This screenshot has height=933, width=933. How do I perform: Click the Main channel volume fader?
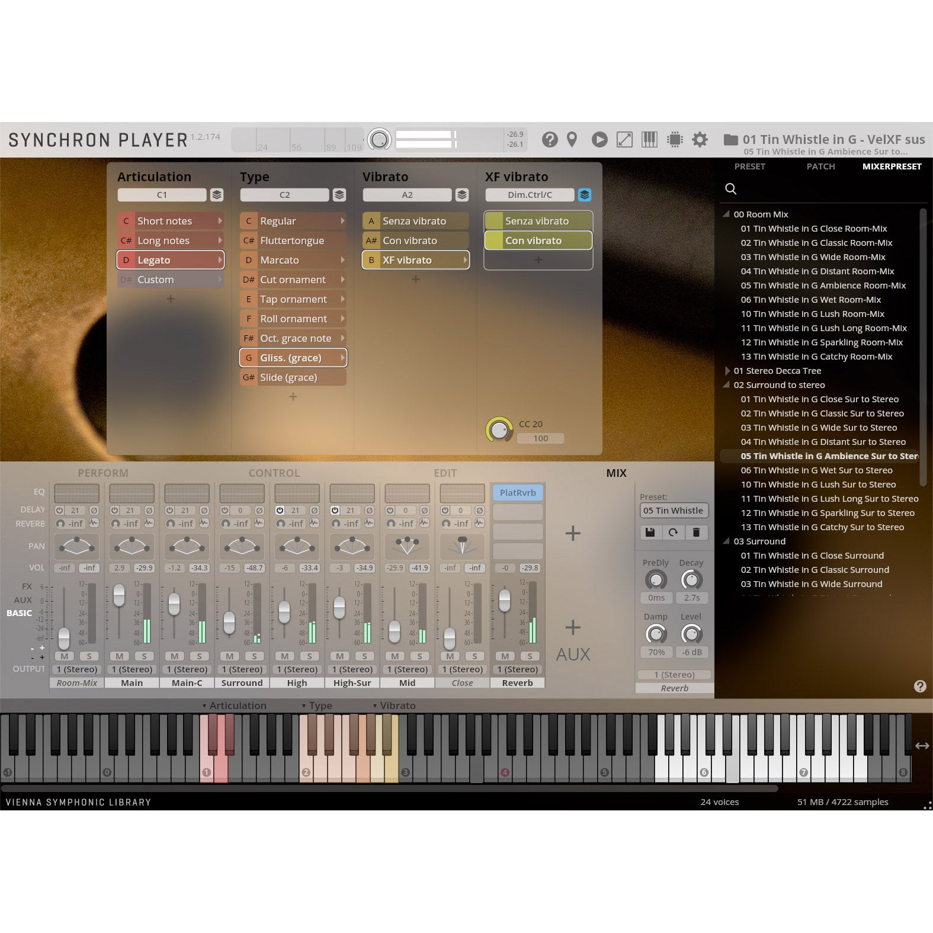(119, 595)
